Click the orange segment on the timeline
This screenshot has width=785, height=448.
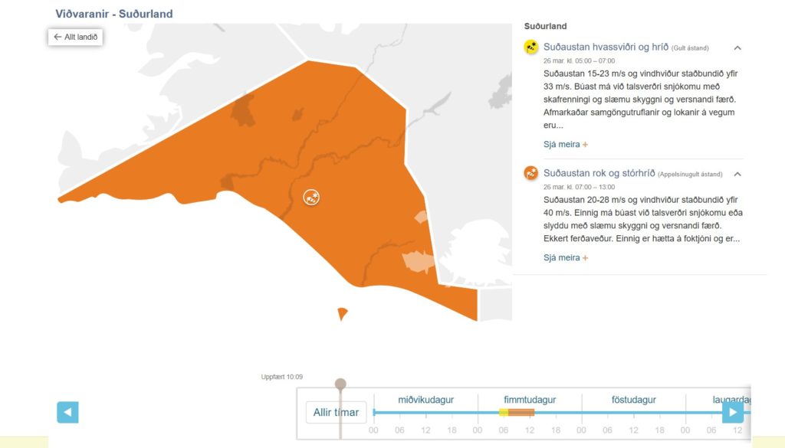pyautogui.click(x=521, y=413)
